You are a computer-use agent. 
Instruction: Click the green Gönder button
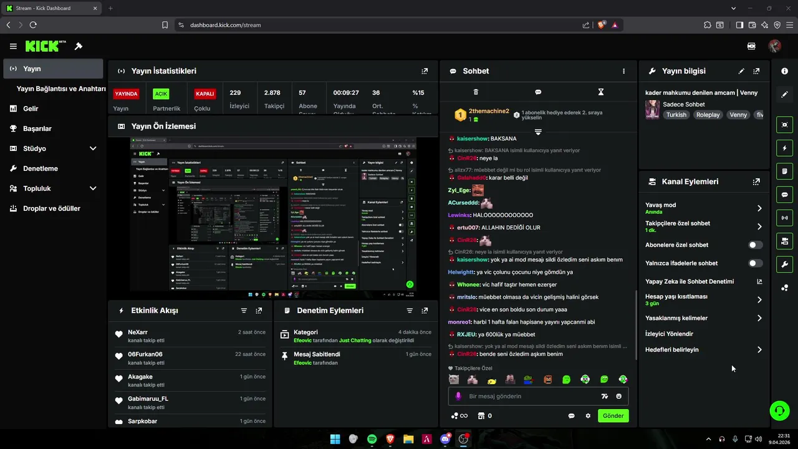tap(613, 415)
